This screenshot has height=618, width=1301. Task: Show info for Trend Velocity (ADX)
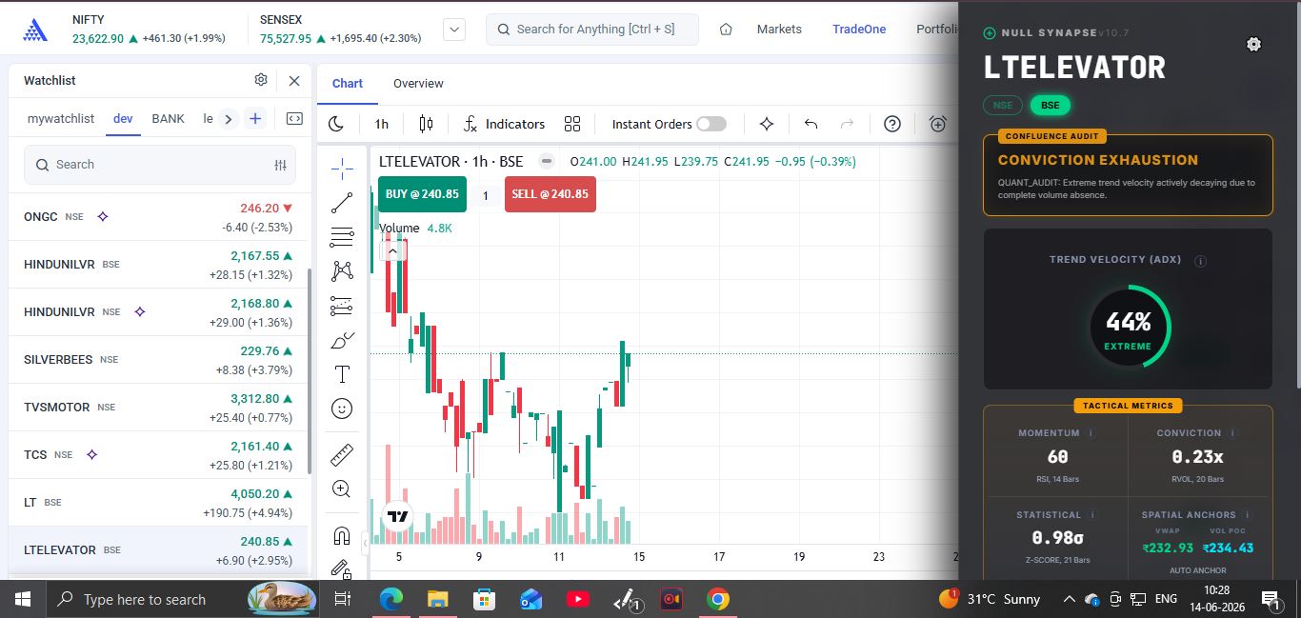pos(1201,261)
